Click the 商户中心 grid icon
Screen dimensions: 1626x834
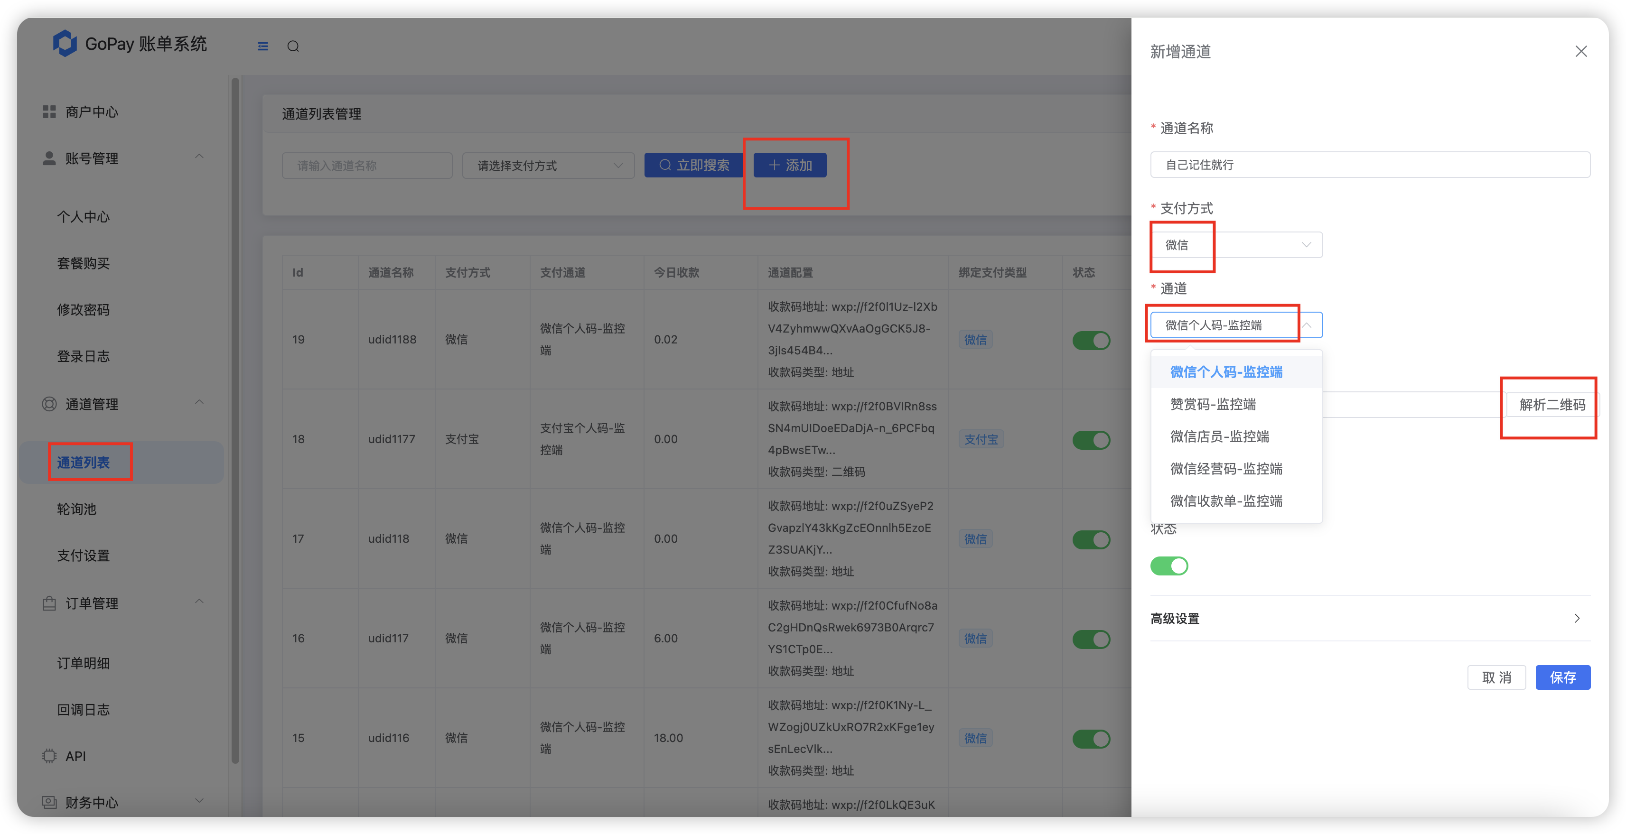tap(48, 111)
